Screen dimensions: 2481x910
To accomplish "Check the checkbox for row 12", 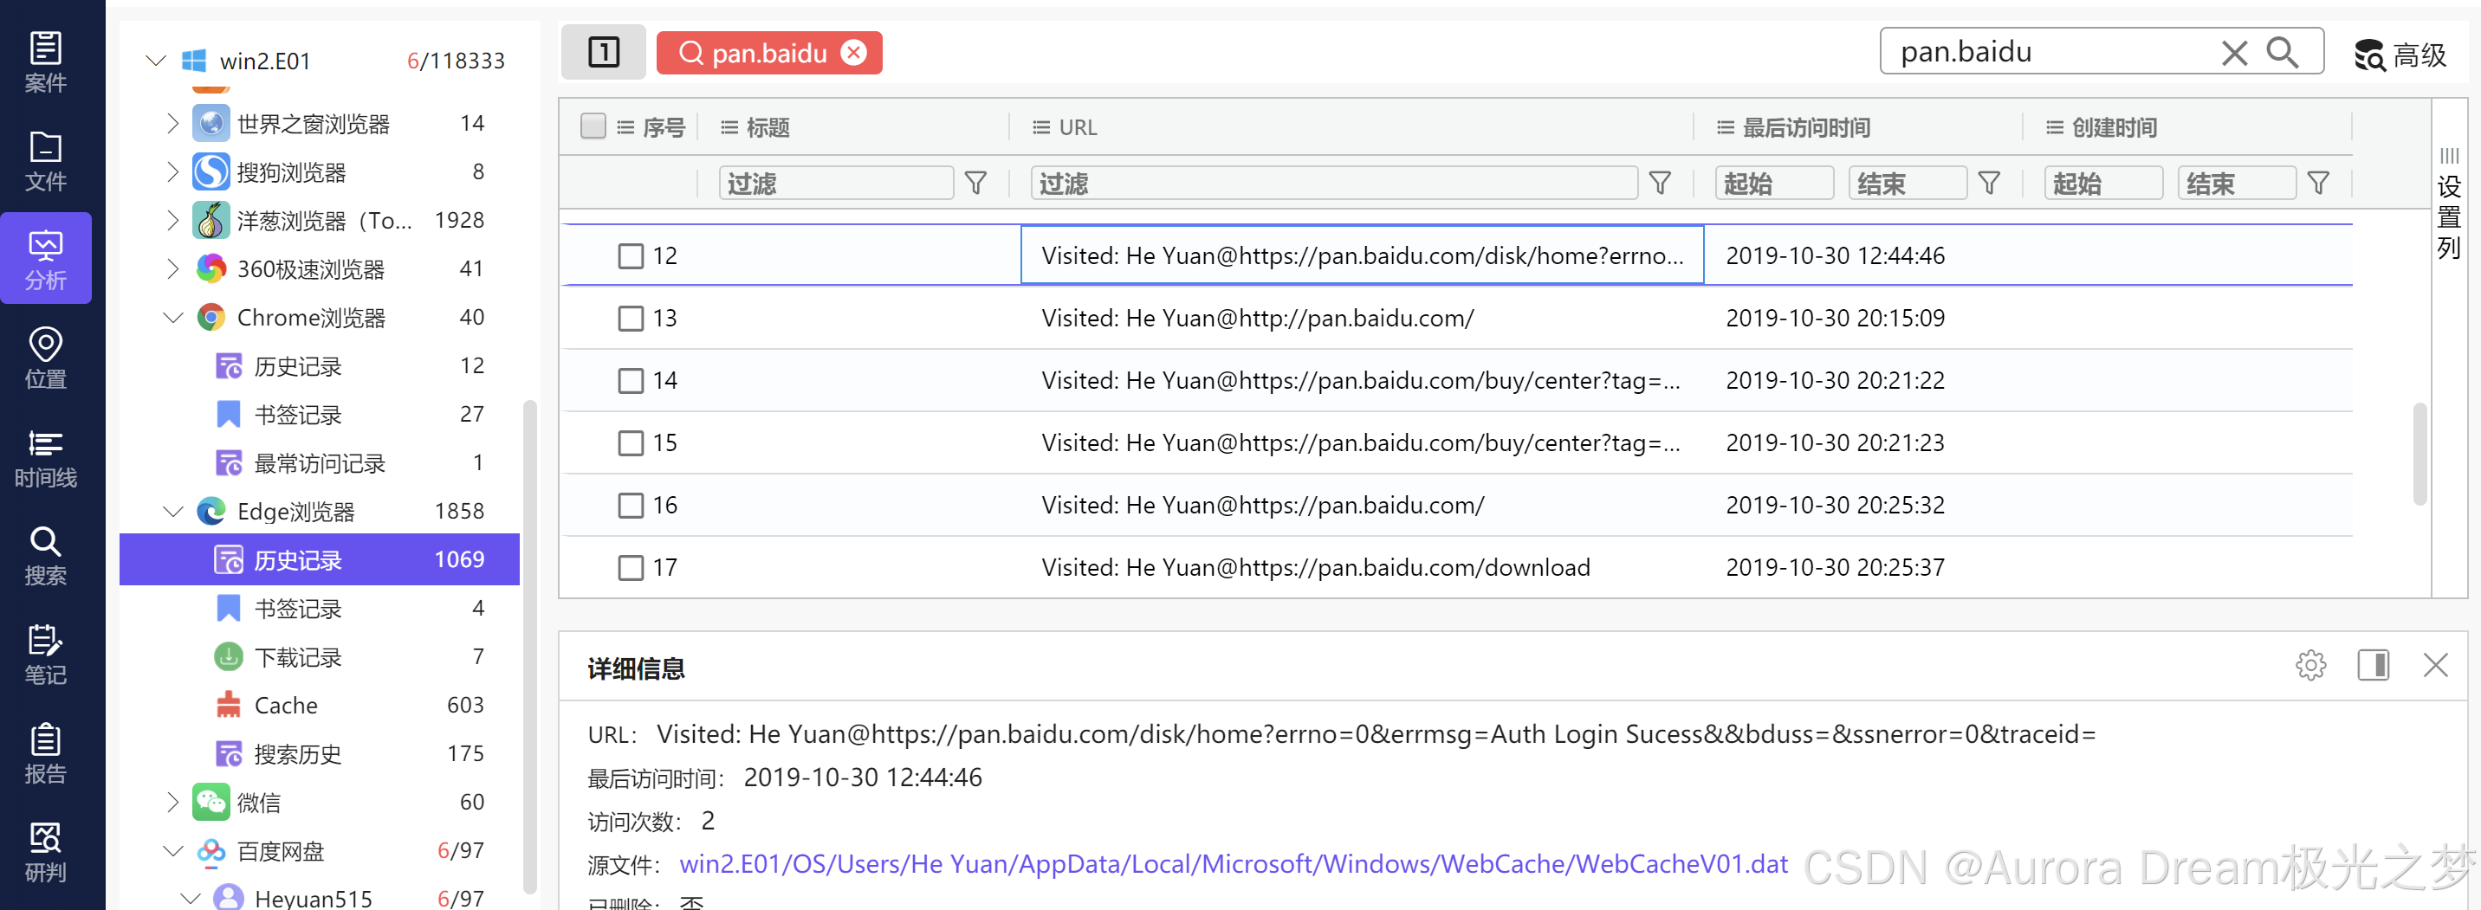I will click(631, 255).
